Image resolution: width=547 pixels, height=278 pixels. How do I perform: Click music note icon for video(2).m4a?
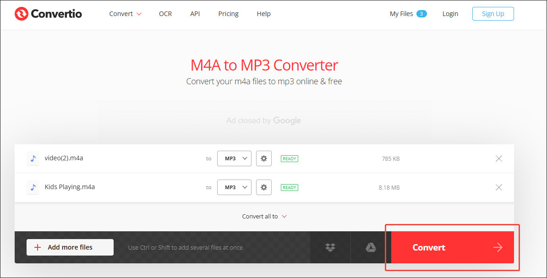pyautogui.click(x=33, y=158)
